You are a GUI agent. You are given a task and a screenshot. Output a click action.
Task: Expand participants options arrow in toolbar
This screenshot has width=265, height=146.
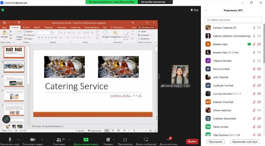(70, 140)
